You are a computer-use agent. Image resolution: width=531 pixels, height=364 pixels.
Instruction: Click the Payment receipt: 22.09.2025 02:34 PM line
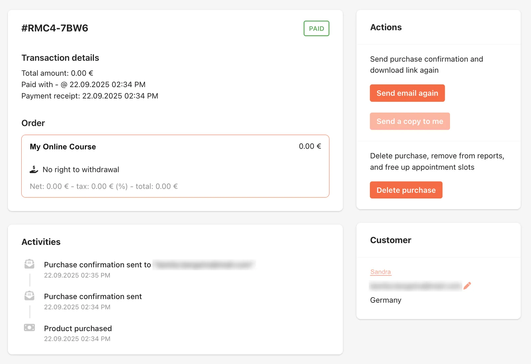pos(90,96)
